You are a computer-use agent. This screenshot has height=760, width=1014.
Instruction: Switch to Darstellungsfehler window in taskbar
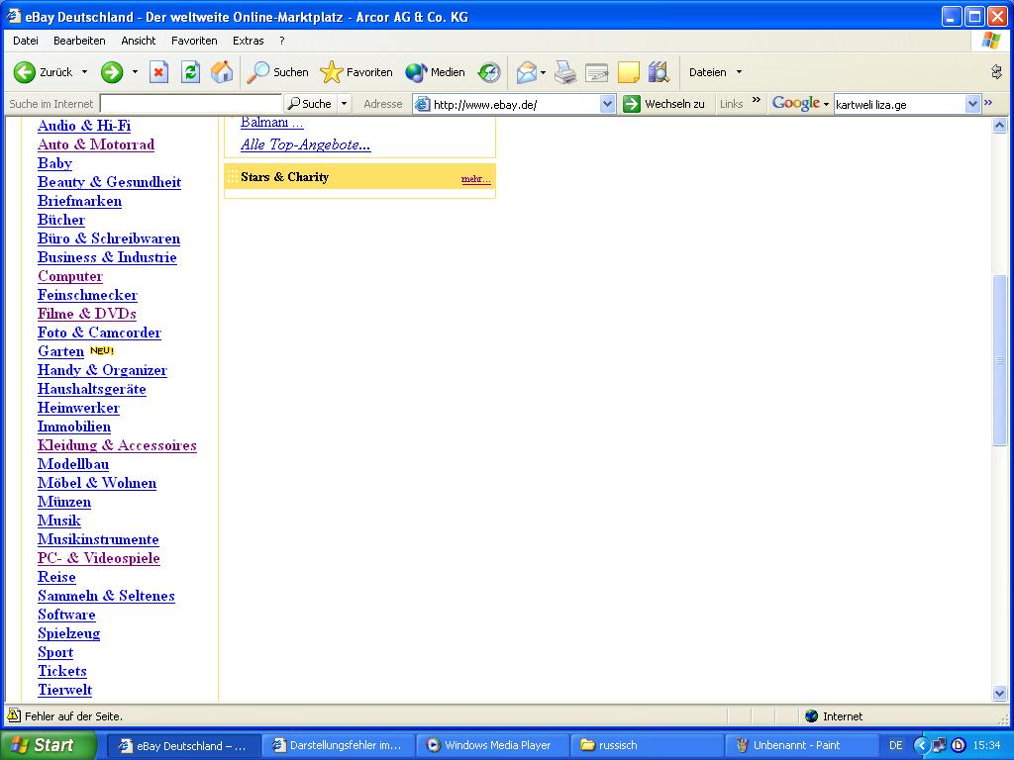click(339, 745)
